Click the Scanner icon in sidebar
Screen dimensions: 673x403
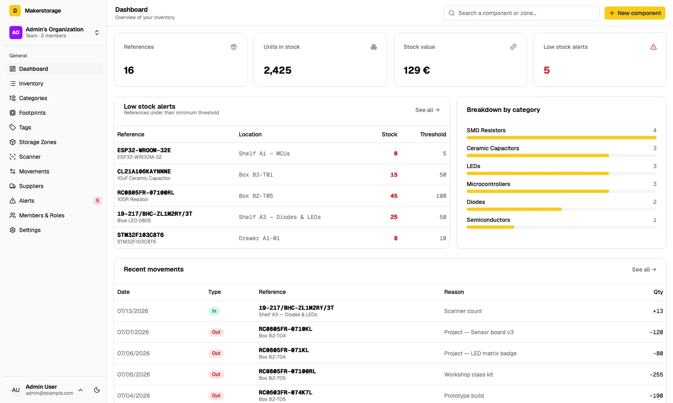tap(13, 157)
